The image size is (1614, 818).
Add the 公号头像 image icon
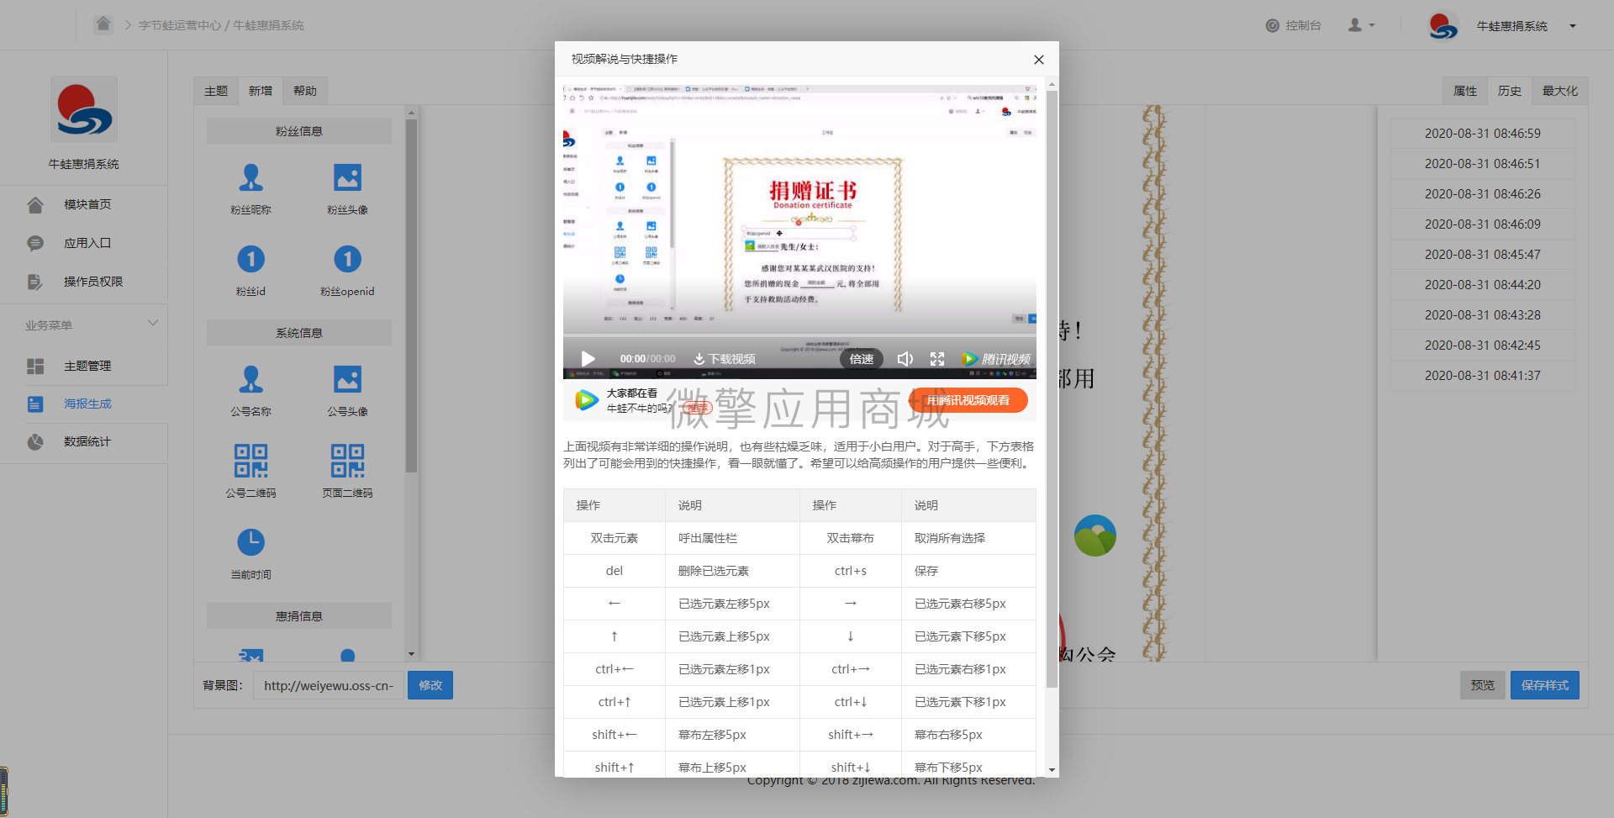(347, 379)
